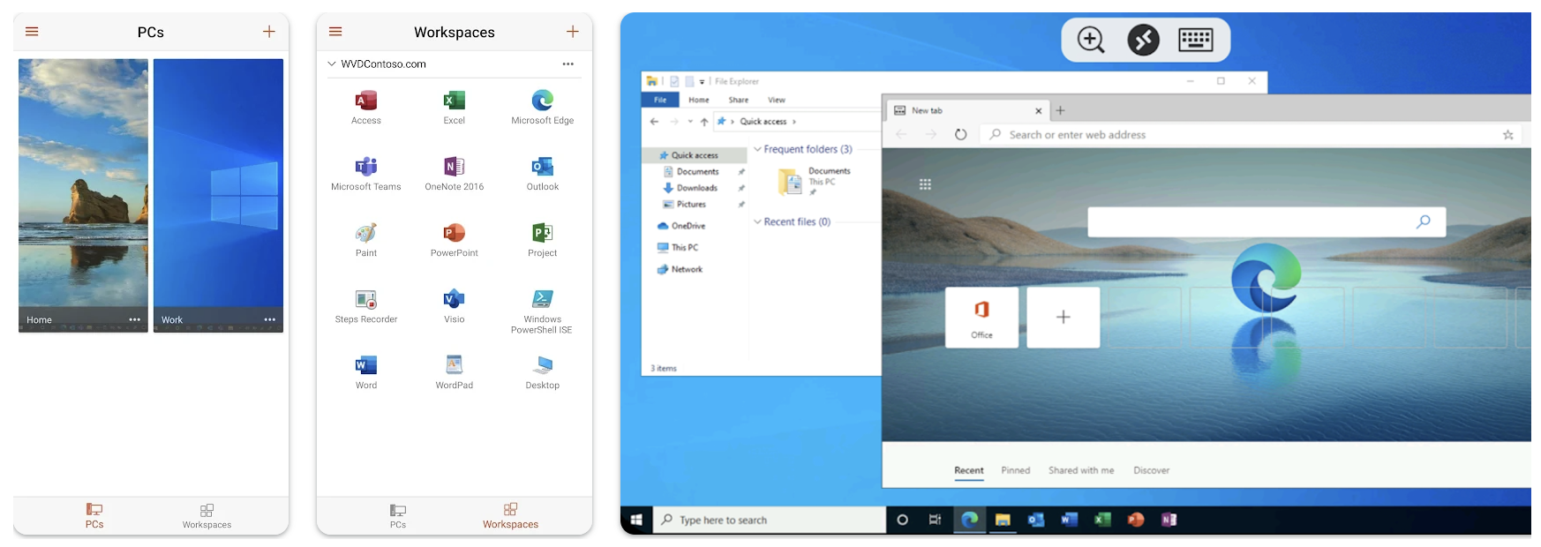Open hamburger menu in Workspaces panel
The image size is (1541, 547).
(335, 32)
